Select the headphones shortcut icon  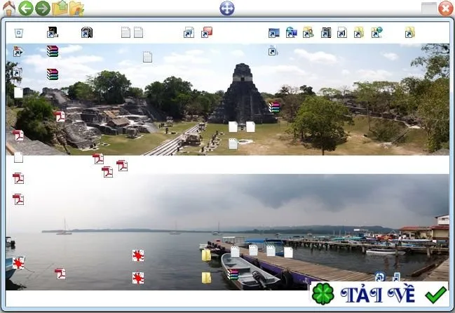click(x=87, y=32)
